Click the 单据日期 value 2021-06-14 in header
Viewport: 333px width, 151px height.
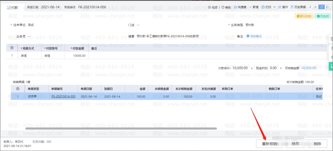pos(50,7)
